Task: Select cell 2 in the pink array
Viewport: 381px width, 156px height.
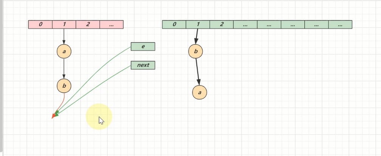Action: click(x=88, y=24)
